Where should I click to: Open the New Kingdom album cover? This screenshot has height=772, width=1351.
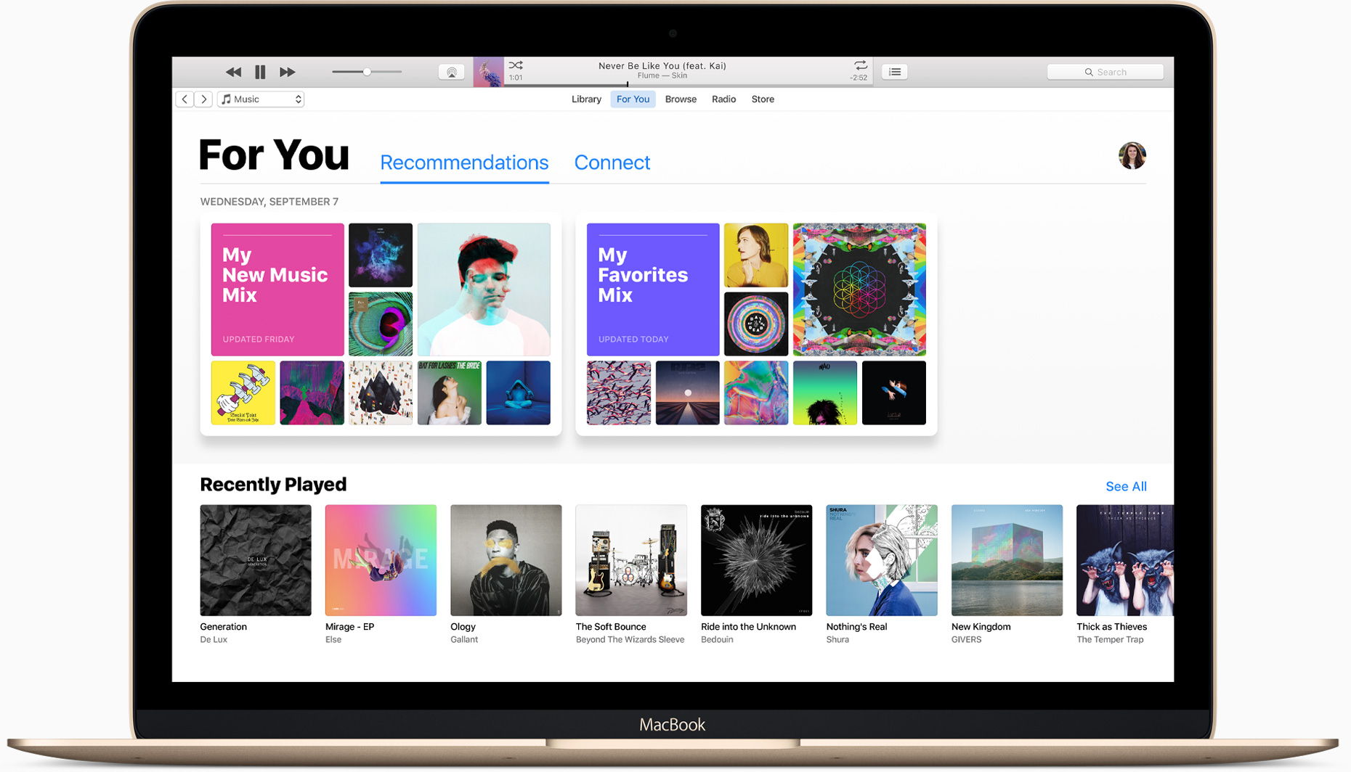1007,560
